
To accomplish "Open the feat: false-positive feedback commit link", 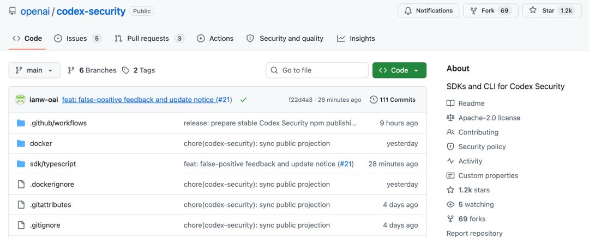I will [x=147, y=100].
